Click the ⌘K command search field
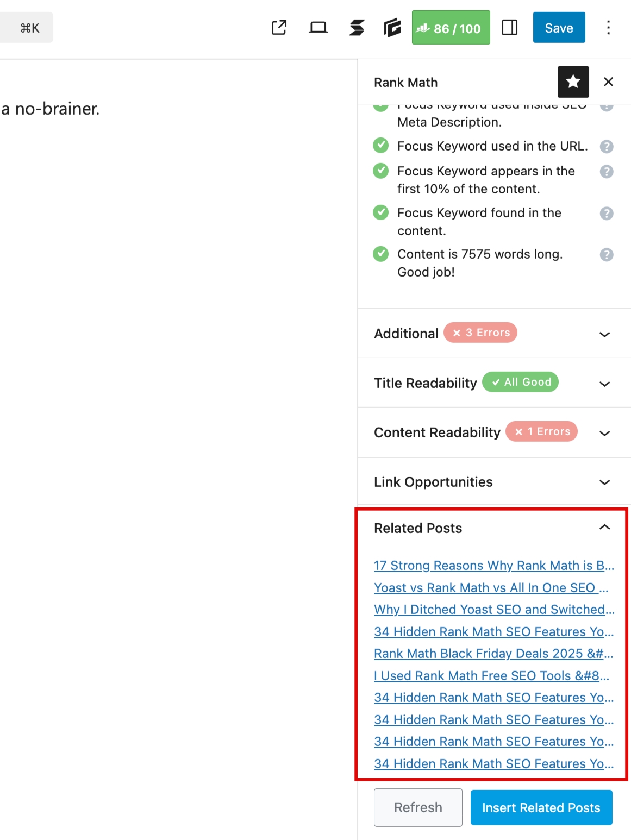Image resolution: width=631 pixels, height=840 pixels. (26, 27)
